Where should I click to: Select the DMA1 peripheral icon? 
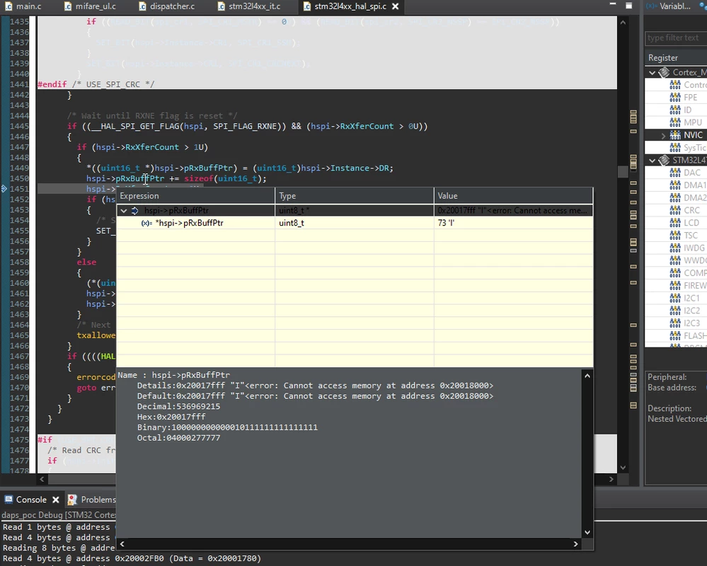[x=675, y=185]
